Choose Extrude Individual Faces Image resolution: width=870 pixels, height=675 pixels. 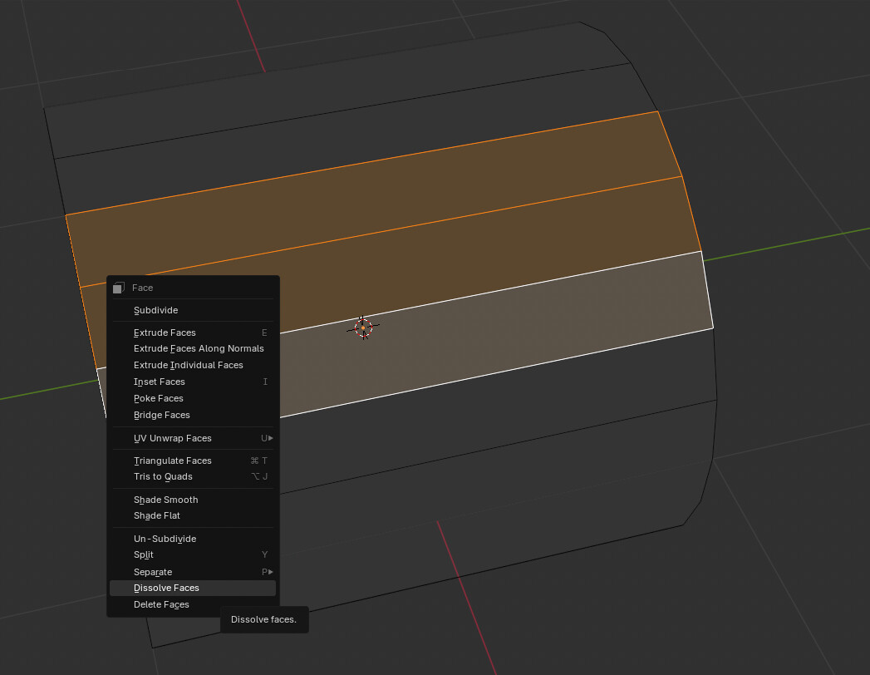tap(193, 365)
